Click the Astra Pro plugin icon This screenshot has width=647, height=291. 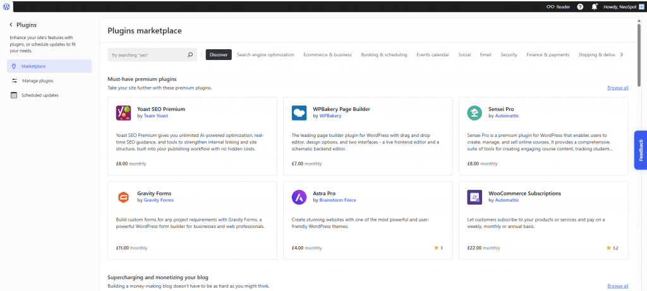pyautogui.click(x=299, y=197)
